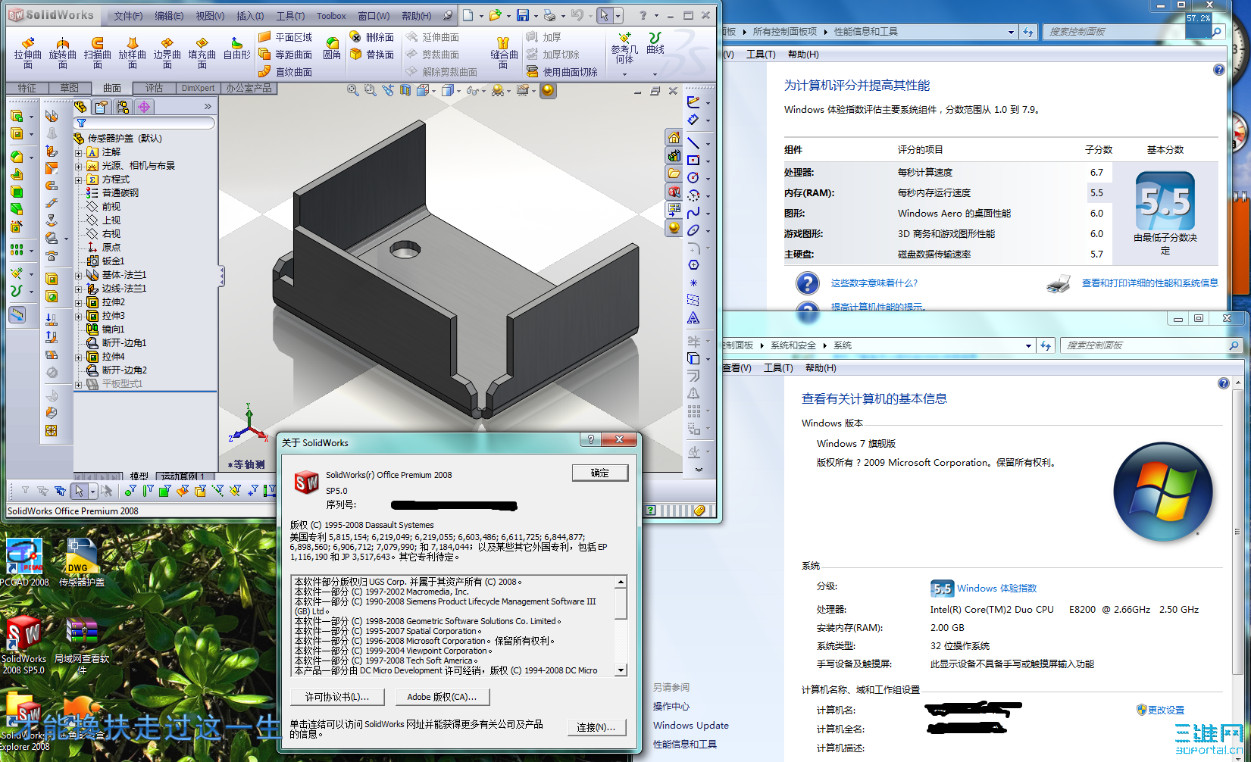This screenshot has height=762, width=1251.
Task: Switch to the 评估 evaluate tab
Action: 155,88
